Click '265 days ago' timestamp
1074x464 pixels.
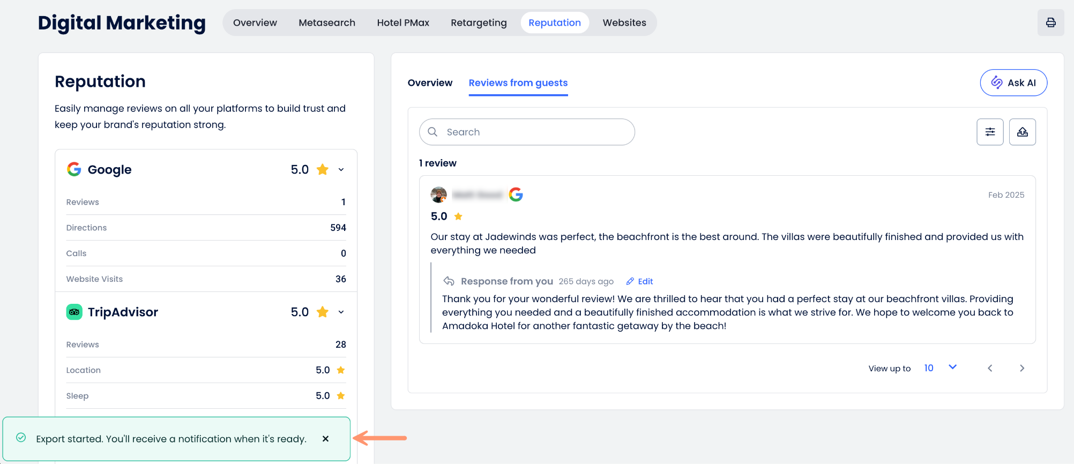[586, 281]
